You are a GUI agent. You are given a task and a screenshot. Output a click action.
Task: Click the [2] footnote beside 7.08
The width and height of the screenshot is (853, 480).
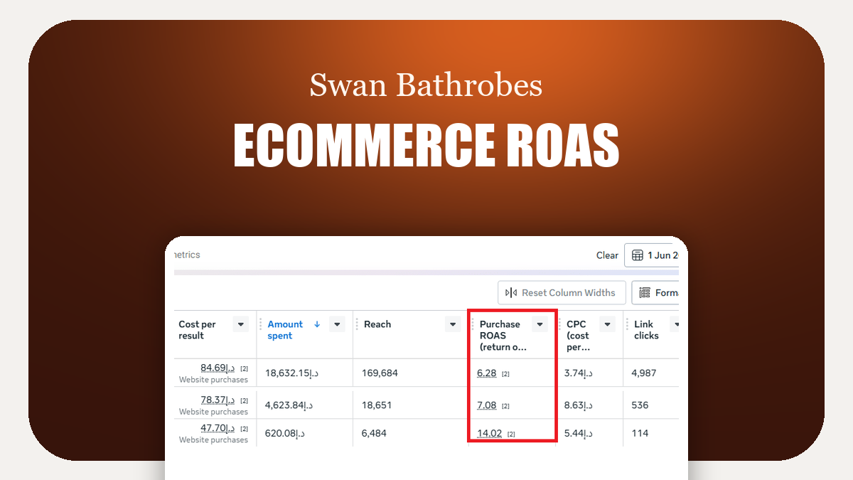pos(506,406)
